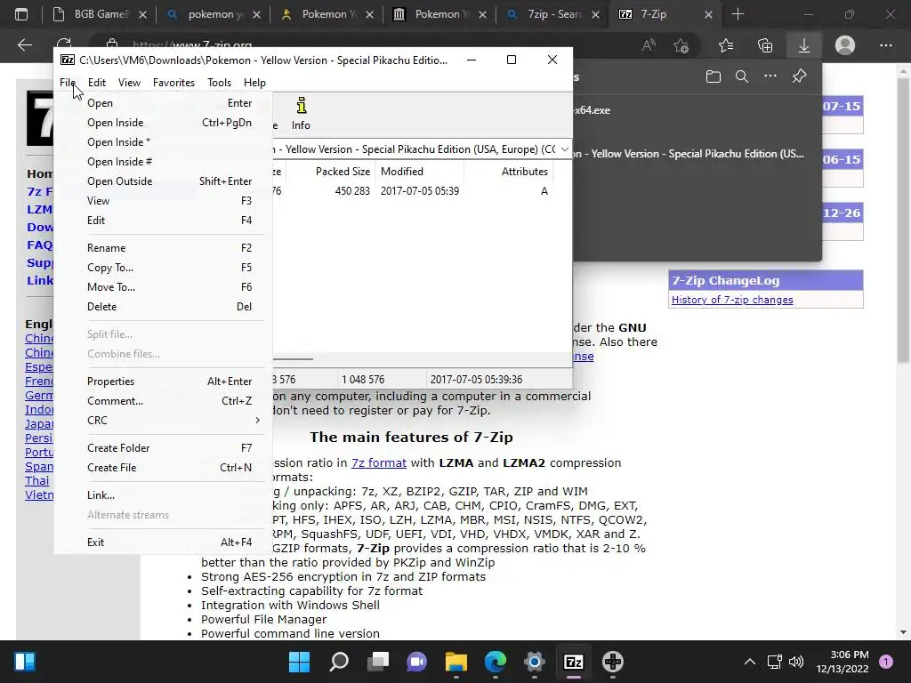Open Edge tab actions menu icon

click(21, 14)
